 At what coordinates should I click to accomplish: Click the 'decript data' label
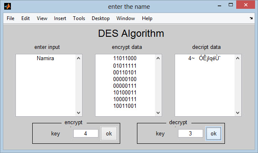206,47
